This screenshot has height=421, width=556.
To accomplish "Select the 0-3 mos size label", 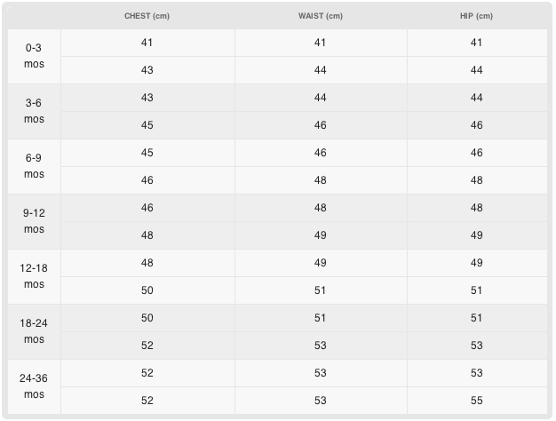I will pos(34,56).
